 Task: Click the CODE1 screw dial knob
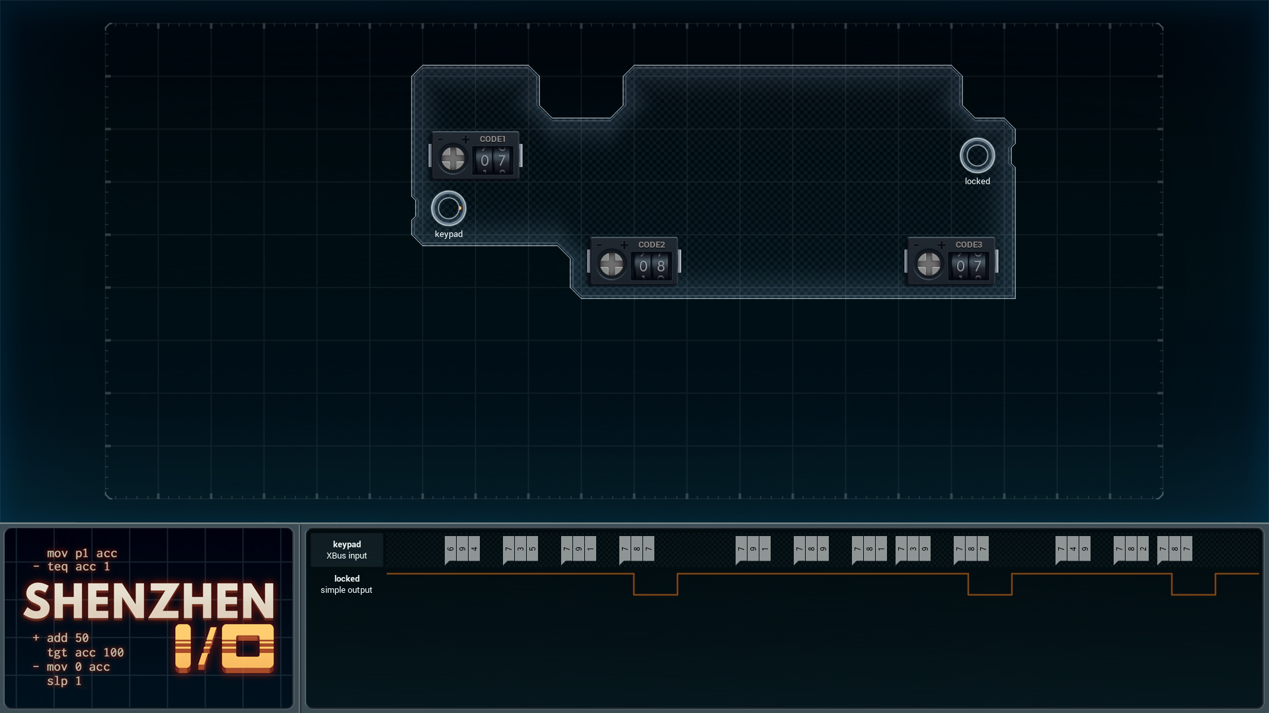453,158
